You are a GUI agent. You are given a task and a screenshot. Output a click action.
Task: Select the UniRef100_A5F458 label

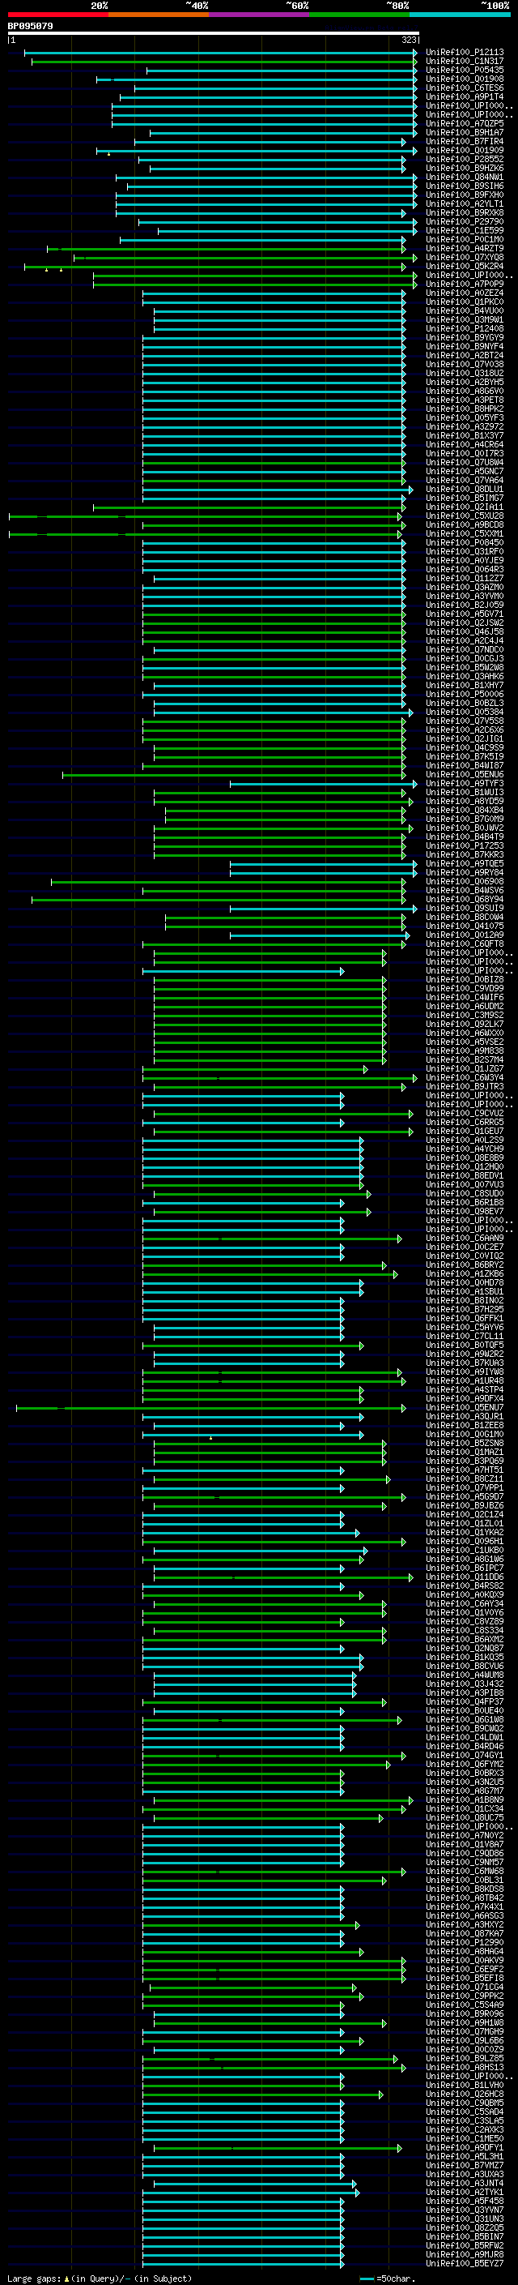465,2202
